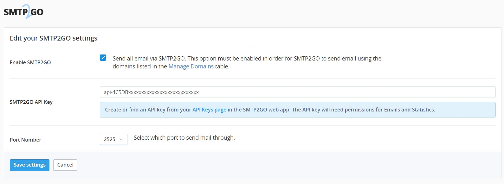Click the SMTP2GO API Key label
Screen dimensions: 504x184
(31, 102)
